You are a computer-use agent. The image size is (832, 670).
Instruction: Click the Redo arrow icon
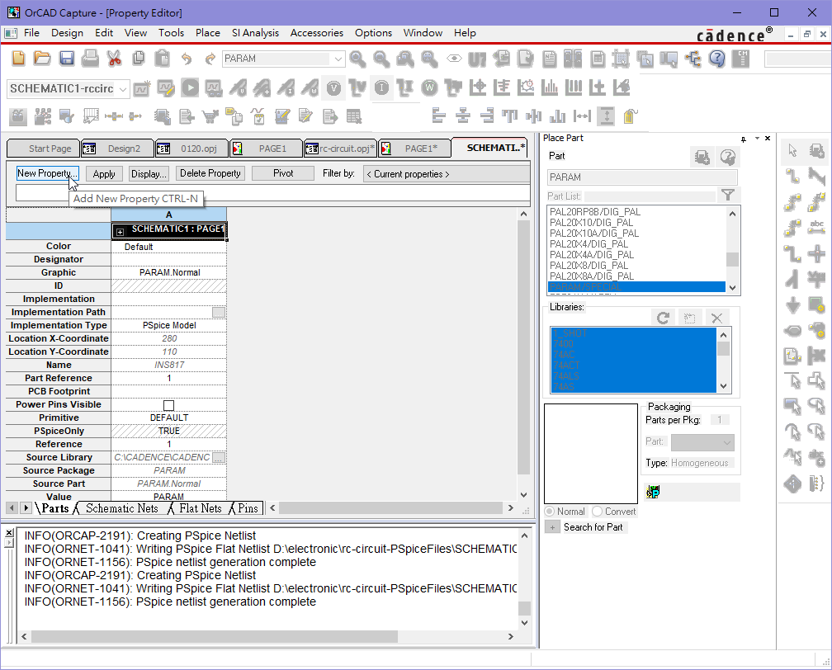point(210,59)
